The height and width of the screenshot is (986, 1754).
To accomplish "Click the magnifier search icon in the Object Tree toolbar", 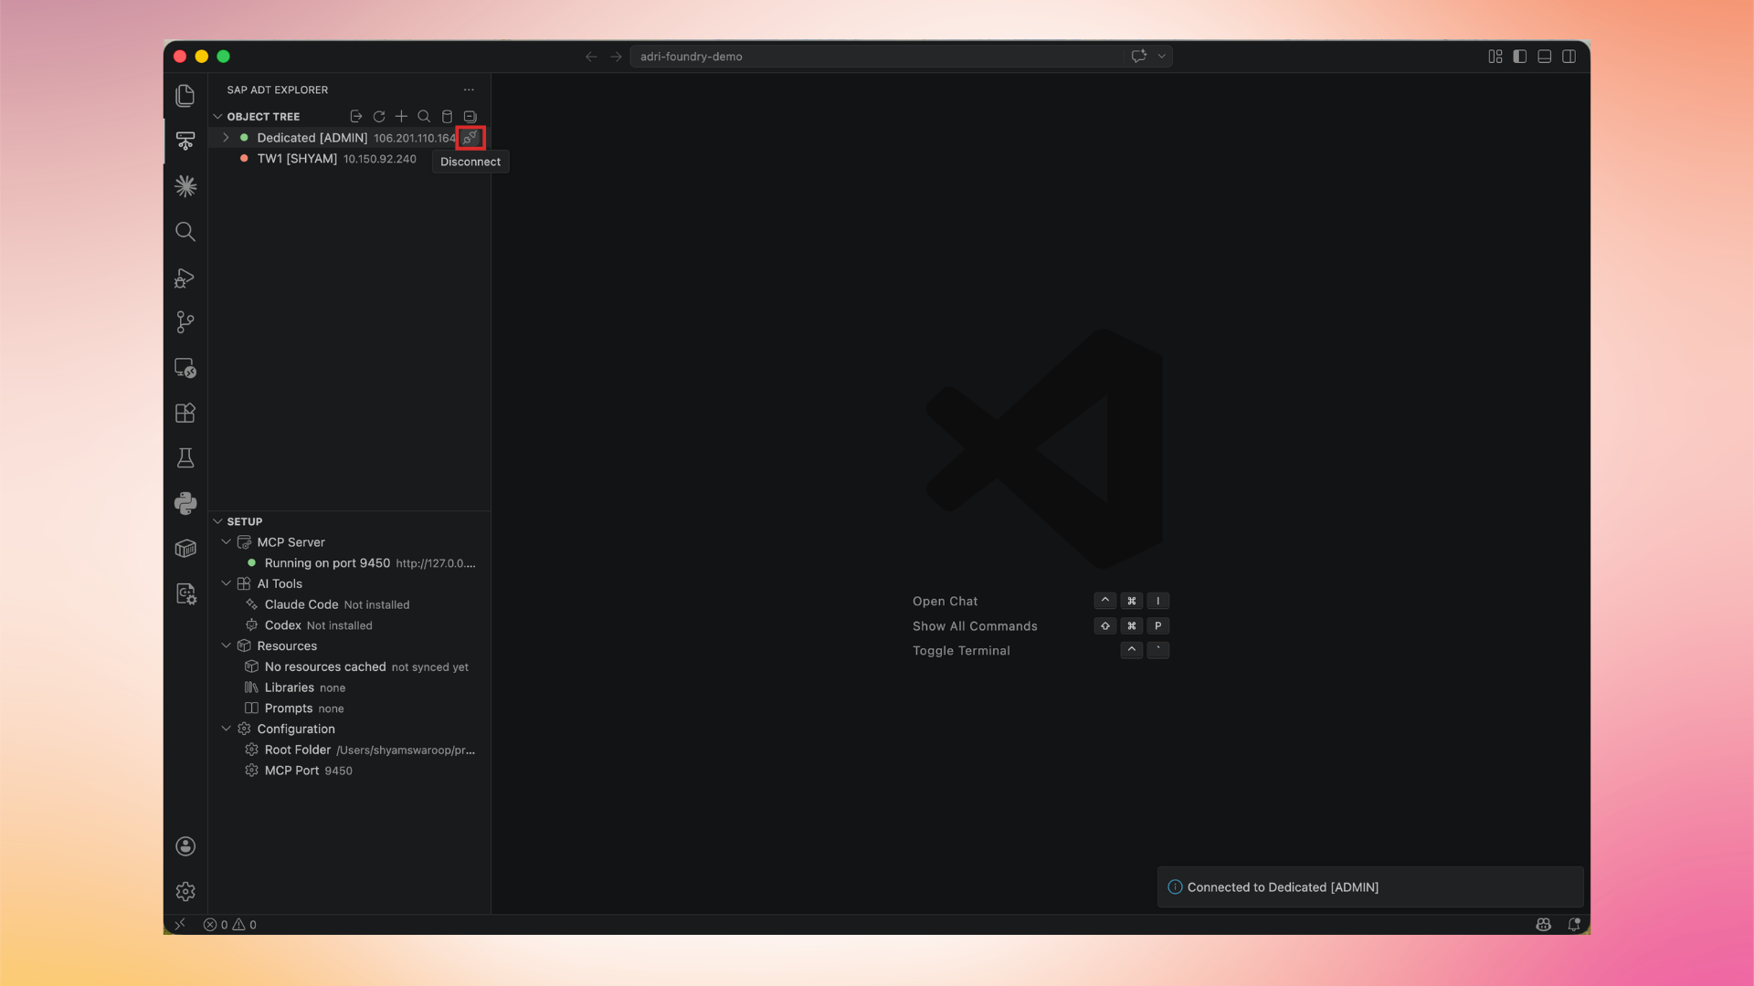I will (x=424, y=117).
